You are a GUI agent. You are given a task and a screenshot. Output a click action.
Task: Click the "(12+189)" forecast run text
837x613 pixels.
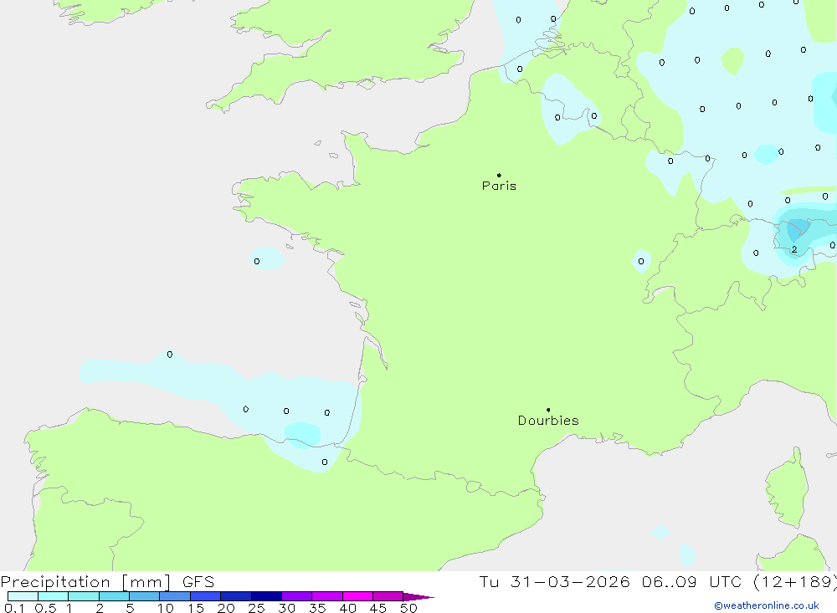794,581
